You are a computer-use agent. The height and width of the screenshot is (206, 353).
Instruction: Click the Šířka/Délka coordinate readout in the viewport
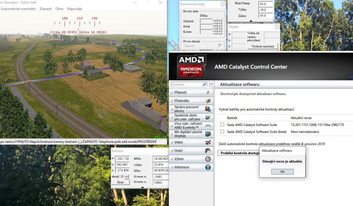78,32
